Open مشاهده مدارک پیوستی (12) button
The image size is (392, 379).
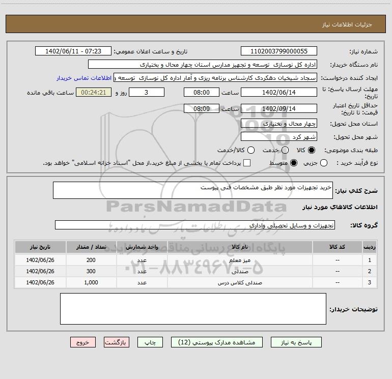tap(217, 342)
